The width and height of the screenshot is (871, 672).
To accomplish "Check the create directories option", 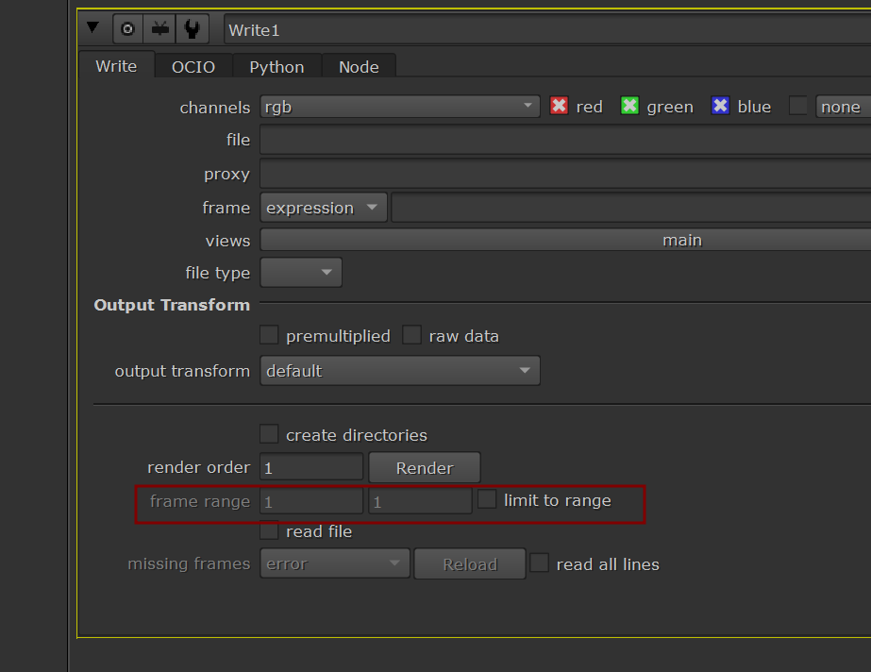I will coord(269,434).
